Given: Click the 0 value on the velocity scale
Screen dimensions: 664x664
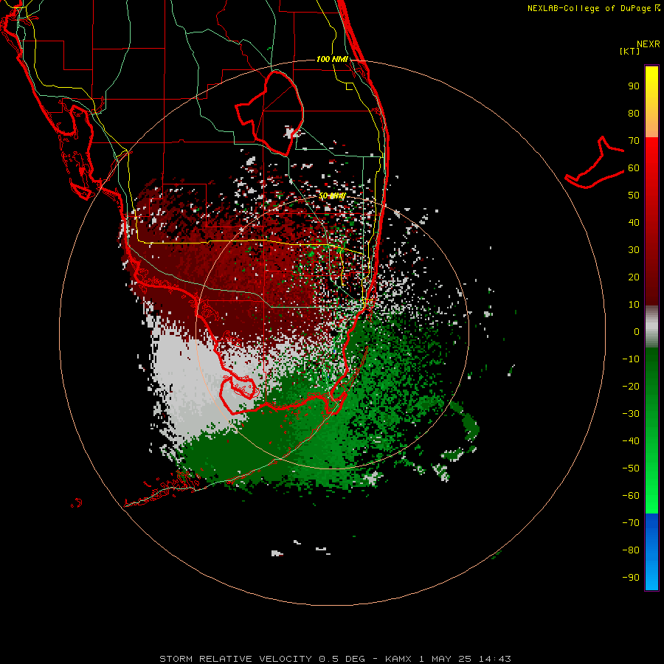Looking at the screenshot, I should [x=637, y=332].
